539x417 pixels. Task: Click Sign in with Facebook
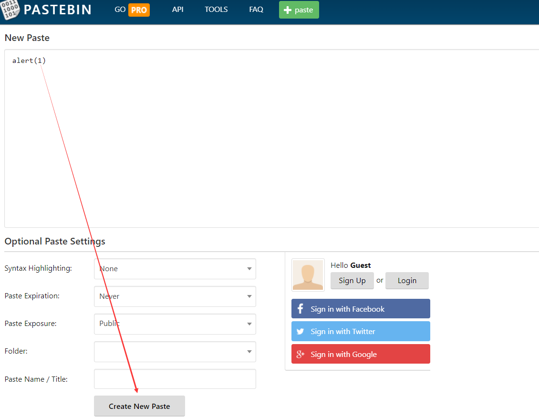361,308
